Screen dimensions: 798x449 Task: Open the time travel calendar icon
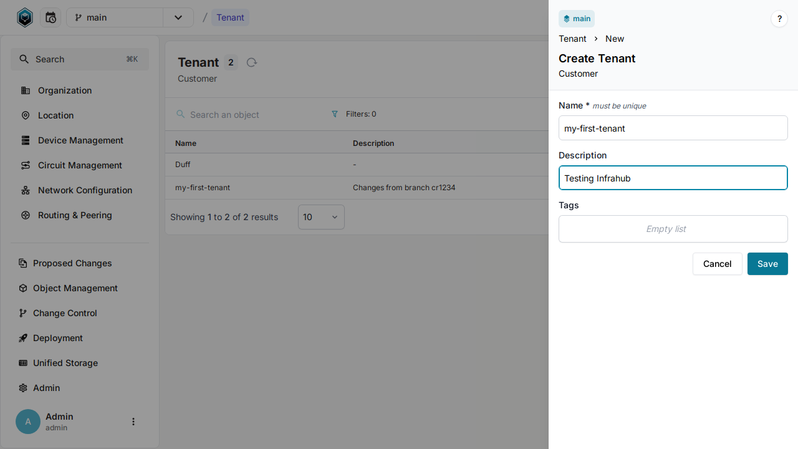(50, 17)
